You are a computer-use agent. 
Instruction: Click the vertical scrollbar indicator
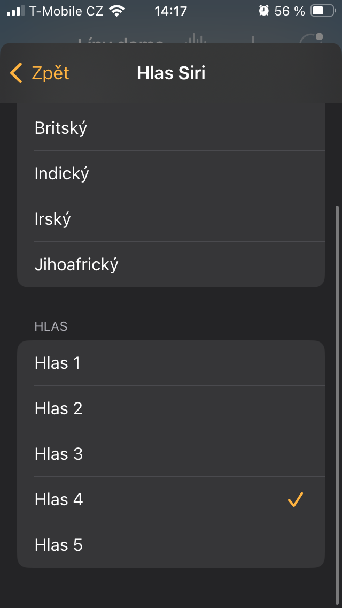(337, 375)
